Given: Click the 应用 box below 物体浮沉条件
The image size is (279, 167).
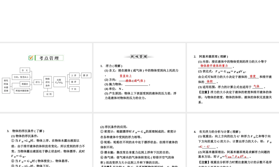Looking at the screenshot, I should coord(49,94).
